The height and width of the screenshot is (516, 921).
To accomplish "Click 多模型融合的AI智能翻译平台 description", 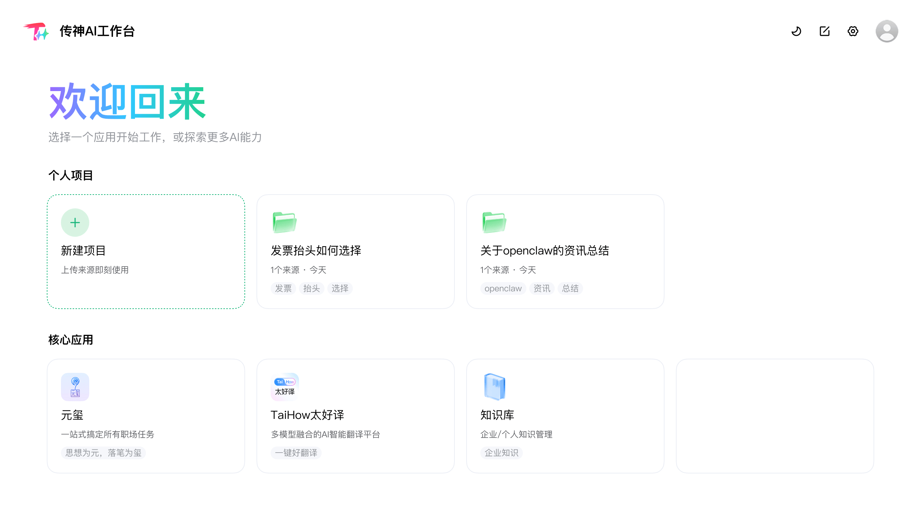I will (x=325, y=434).
